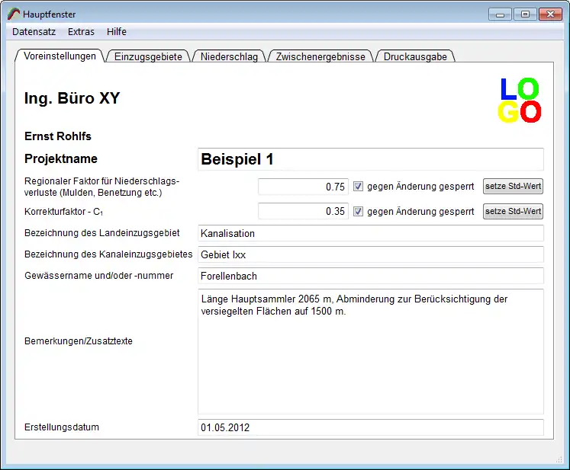Click the 'Korrekturfaktor - C1' label

(x=63, y=212)
